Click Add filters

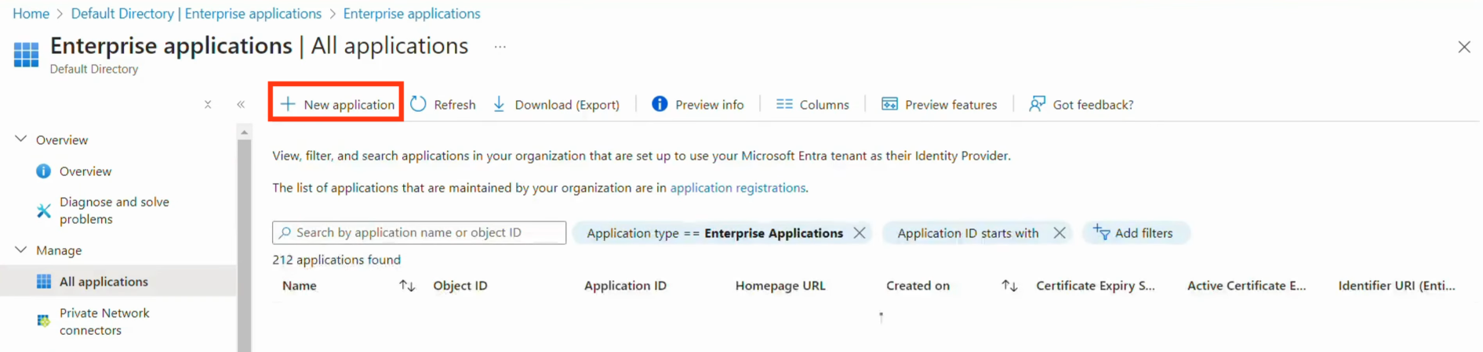point(1136,233)
